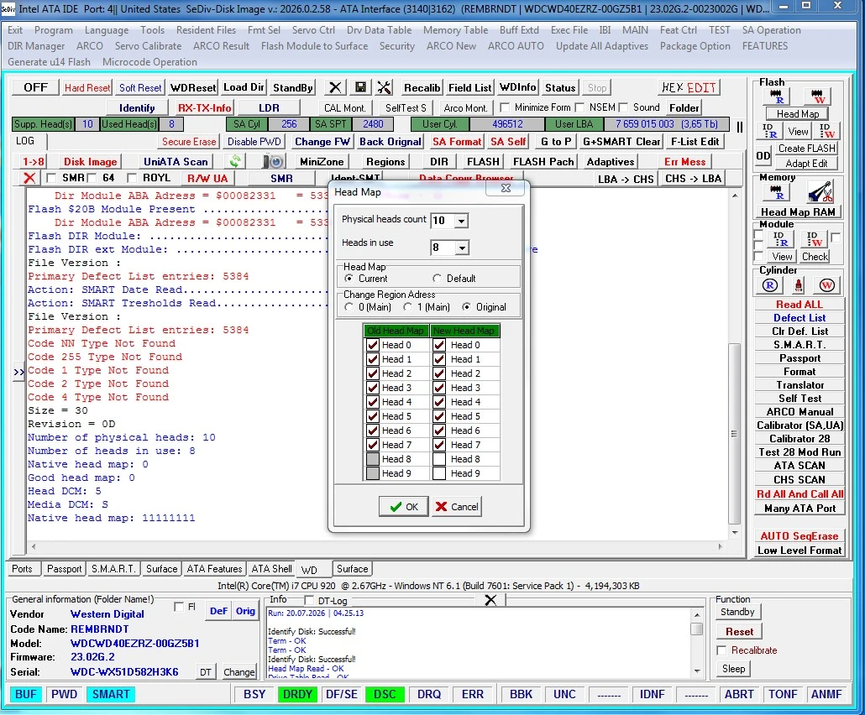Click the Memory scissors cut icon
The height and width of the screenshot is (715, 865).
click(820, 192)
